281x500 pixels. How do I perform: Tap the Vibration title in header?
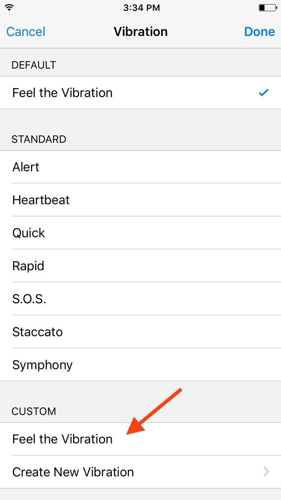pyautogui.click(x=141, y=31)
